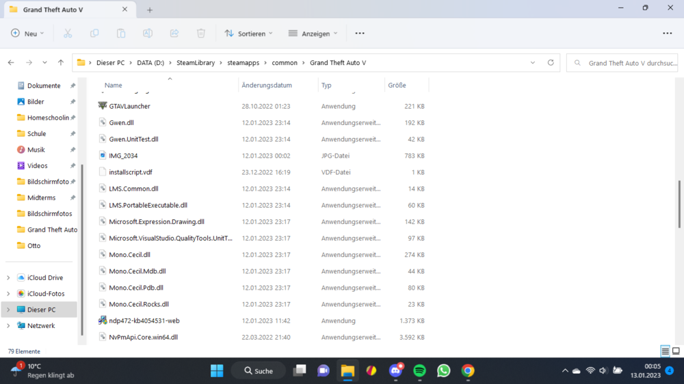Open Dokumente in quick access
The image size is (684, 384).
point(44,86)
